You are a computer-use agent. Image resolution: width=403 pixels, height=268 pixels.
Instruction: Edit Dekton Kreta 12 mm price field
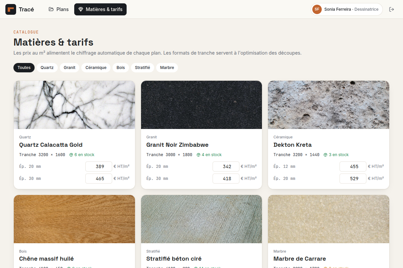pyautogui.click(x=353, y=166)
